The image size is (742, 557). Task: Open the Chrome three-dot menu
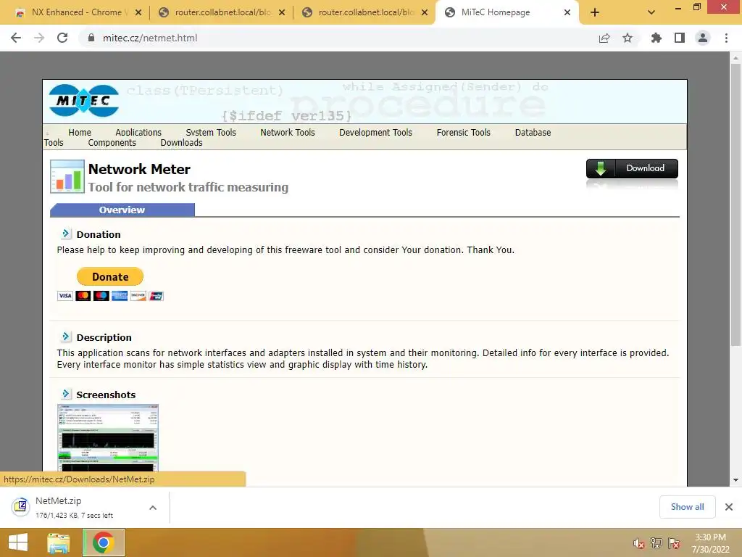pos(726,38)
